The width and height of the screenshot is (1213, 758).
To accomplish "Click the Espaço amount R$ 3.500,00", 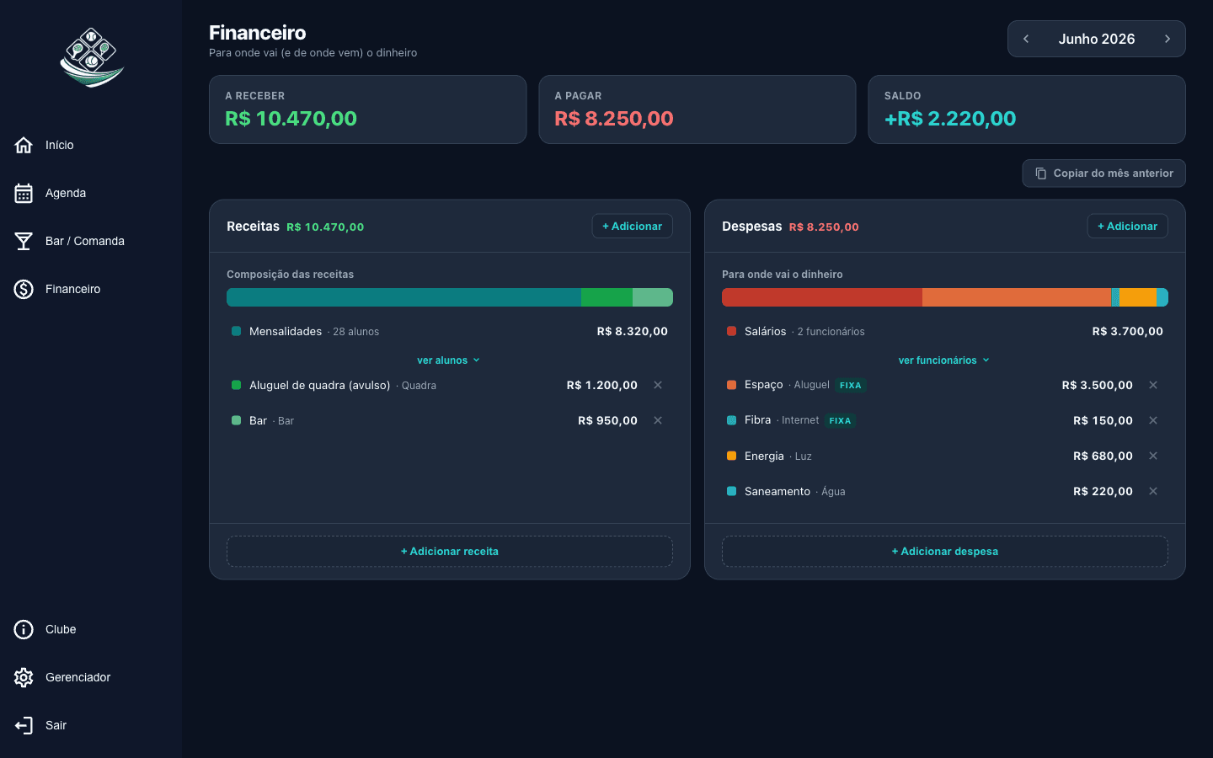I will [1098, 385].
